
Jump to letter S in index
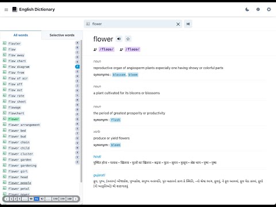(78, 129)
